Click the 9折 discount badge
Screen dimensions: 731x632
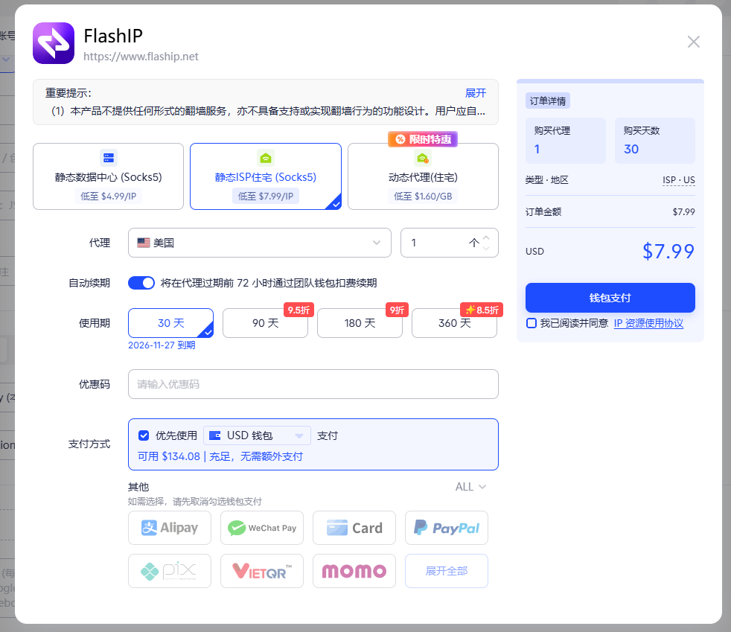(x=397, y=310)
